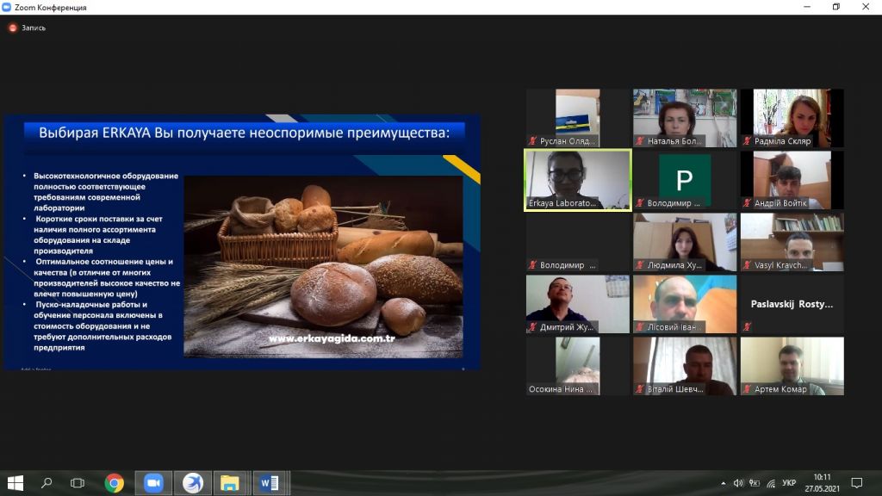Image resolution: width=882 pixels, height=496 pixels.
Task: Click bullet text 'Высокотехнологичное оборудование'
Action: [x=106, y=176]
